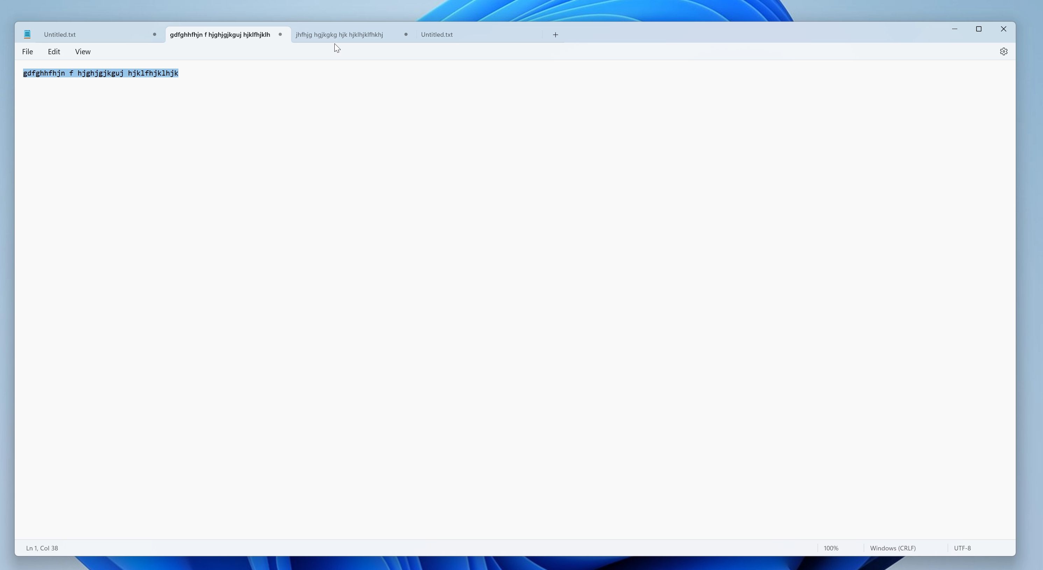Click the Notepad app icon

pos(27,34)
